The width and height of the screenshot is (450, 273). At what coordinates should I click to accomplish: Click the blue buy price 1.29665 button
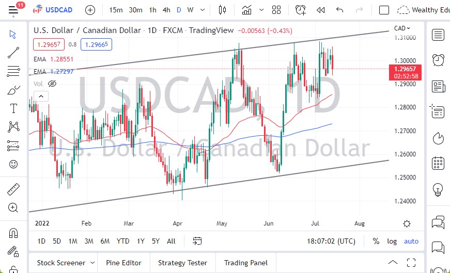tap(96, 44)
